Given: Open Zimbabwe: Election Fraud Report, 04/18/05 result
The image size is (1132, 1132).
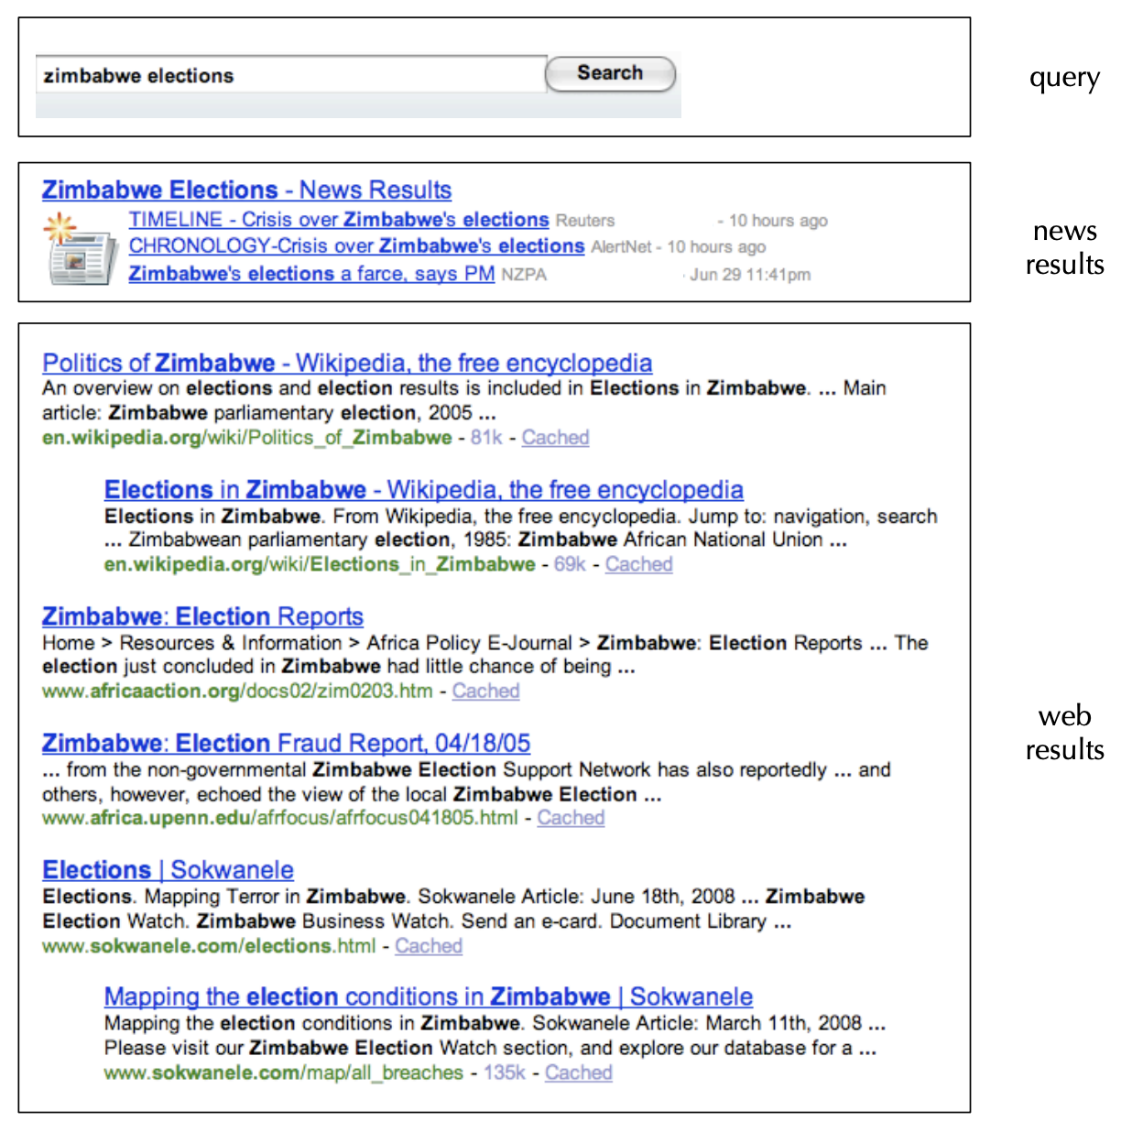Looking at the screenshot, I should tap(286, 743).
